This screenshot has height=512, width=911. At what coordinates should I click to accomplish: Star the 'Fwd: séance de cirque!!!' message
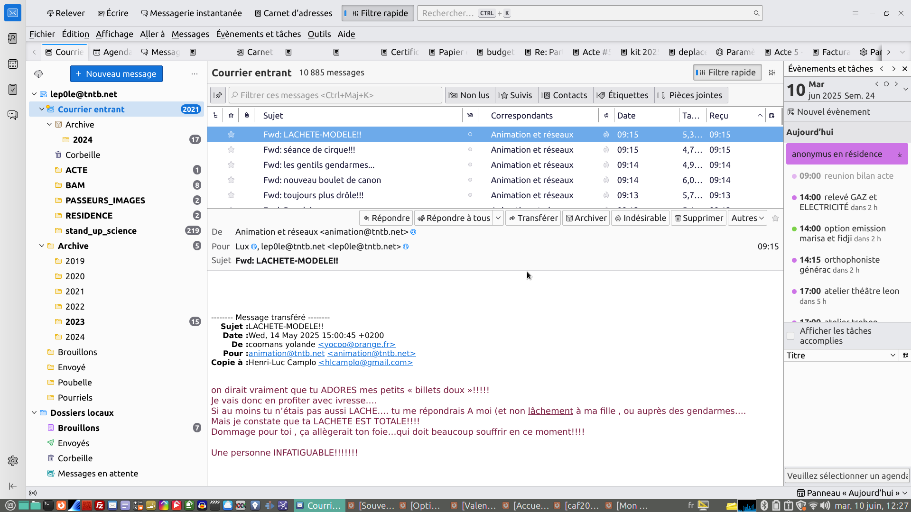pos(231,150)
